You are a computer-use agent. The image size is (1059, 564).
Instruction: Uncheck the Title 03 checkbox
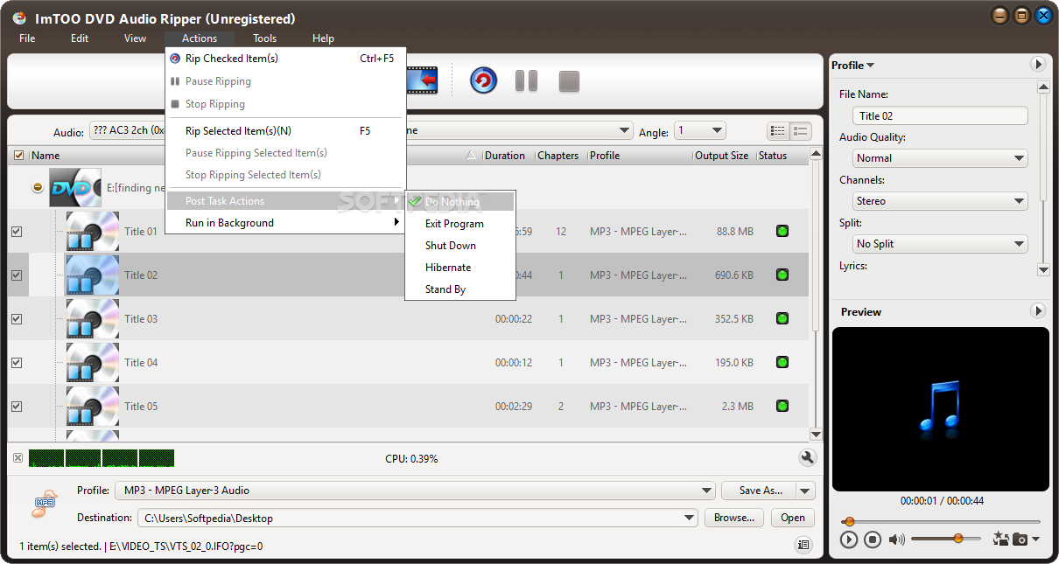(x=17, y=319)
